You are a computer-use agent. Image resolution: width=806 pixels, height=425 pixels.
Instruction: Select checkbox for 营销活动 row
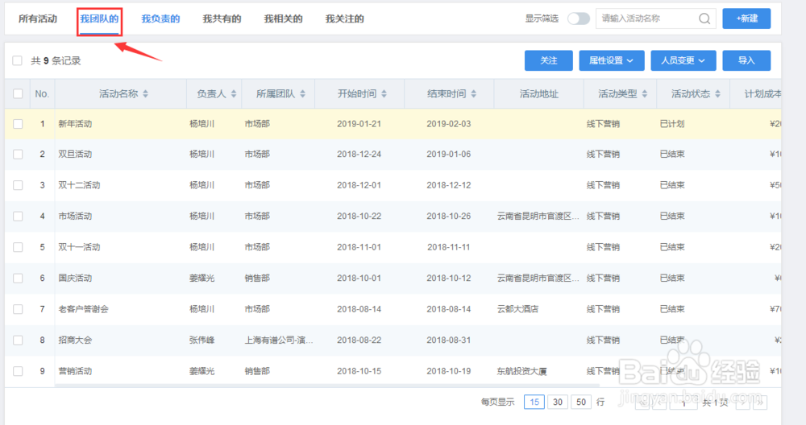tap(18, 371)
